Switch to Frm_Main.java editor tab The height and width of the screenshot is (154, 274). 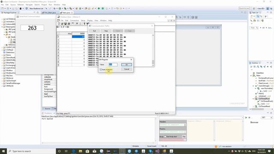[x=49, y=13]
